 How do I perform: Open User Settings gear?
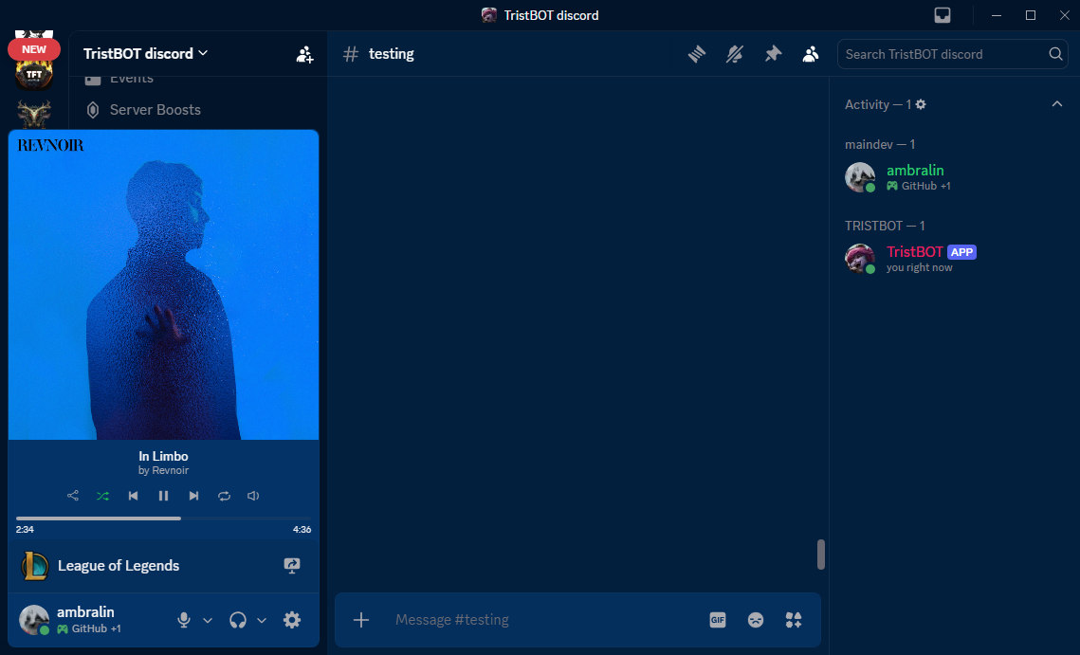pos(292,620)
